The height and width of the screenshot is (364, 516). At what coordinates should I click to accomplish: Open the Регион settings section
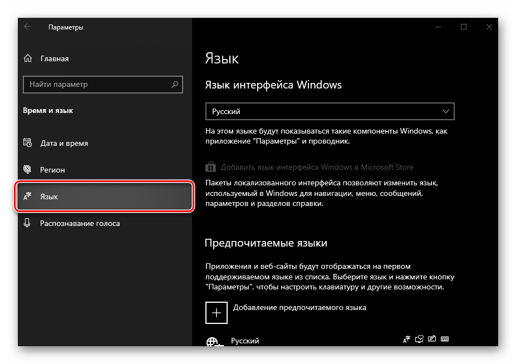point(53,170)
